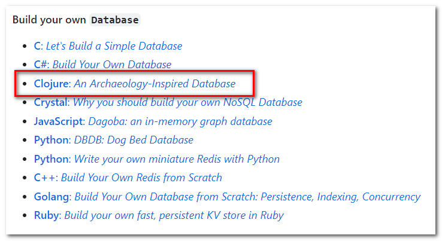The image size is (442, 241).
Task: Open "DBDB: Dog Bed Database" link
Action: [x=134, y=140]
